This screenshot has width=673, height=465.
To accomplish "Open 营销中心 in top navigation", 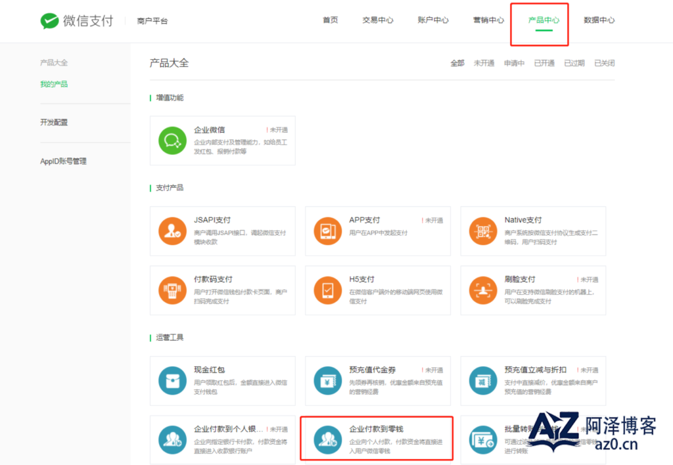I will pyautogui.click(x=488, y=20).
